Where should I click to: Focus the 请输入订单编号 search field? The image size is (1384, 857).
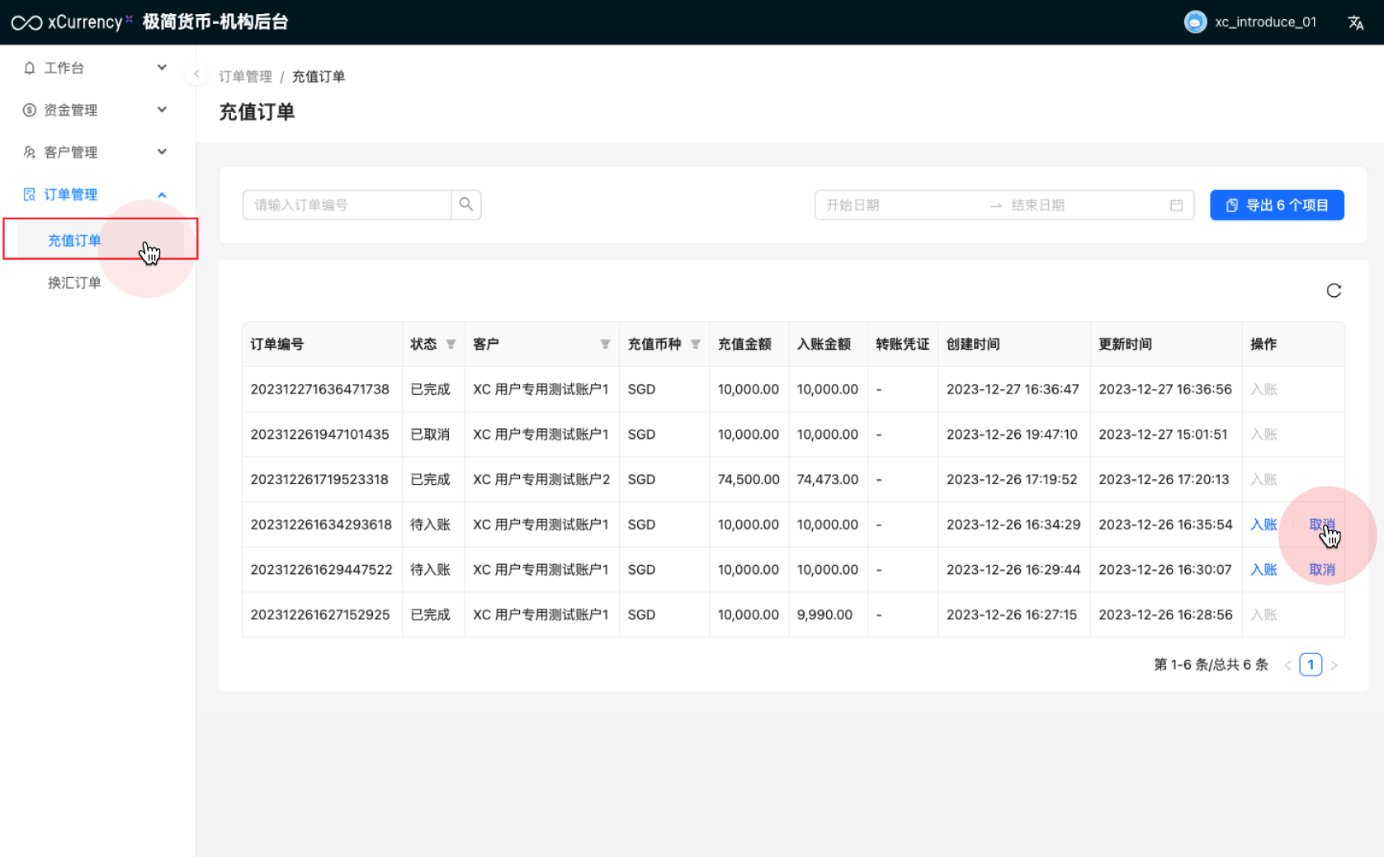[347, 205]
